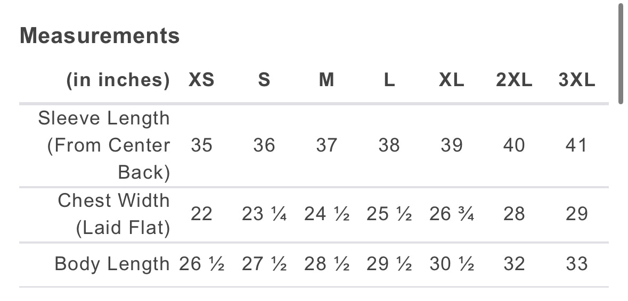Click the L size column header
Image resolution: width=628 pixels, height=301 pixels.
pyautogui.click(x=389, y=80)
